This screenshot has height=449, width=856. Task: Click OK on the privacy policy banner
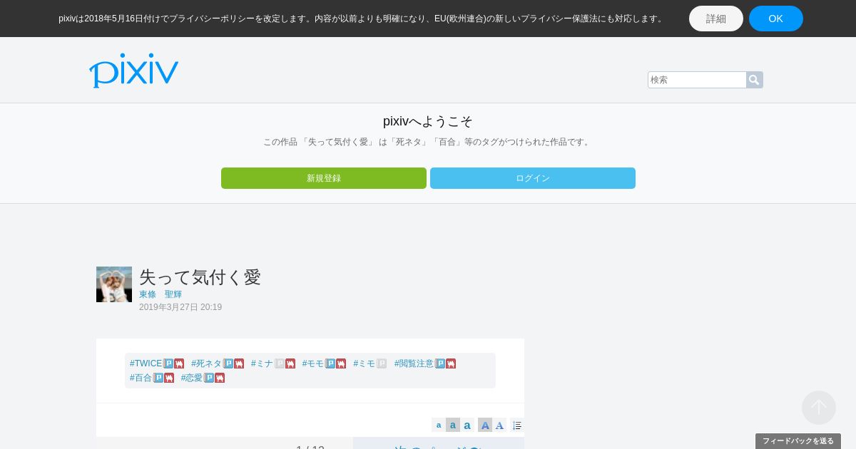(776, 19)
